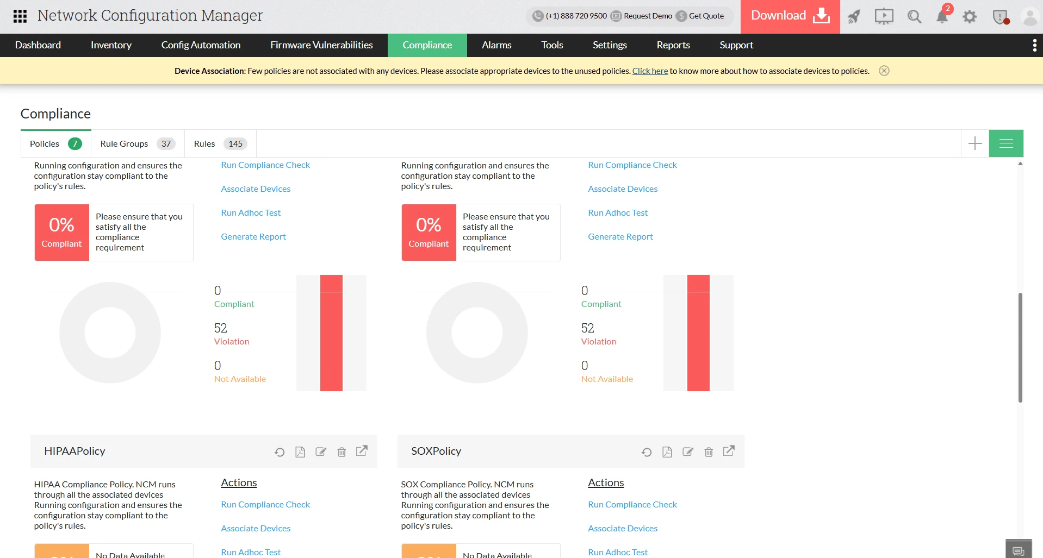The image size is (1043, 558).
Task: Open the global search
Action: tap(914, 16)
